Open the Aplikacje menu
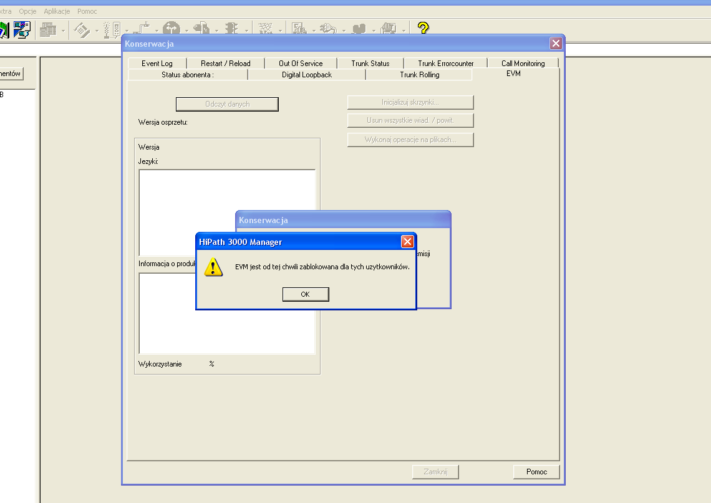The width and height of the screenshot is (711, 503). pos(57,11)
